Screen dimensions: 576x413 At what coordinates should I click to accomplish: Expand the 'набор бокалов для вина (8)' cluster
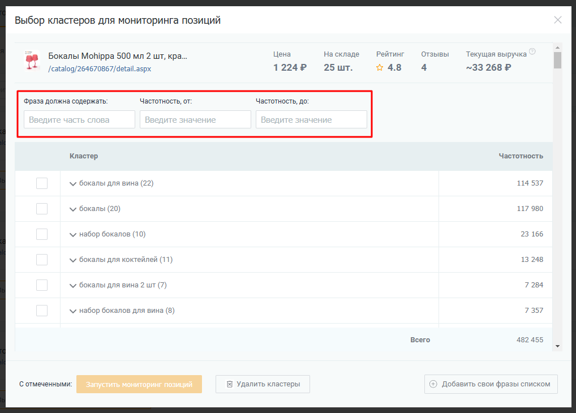(x=73, y=311)
